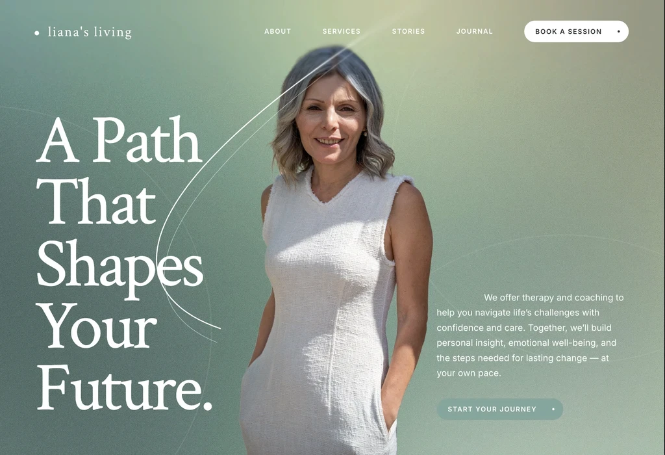
Task: Click the word "Future." in the headline
Action: pos(124,387)
